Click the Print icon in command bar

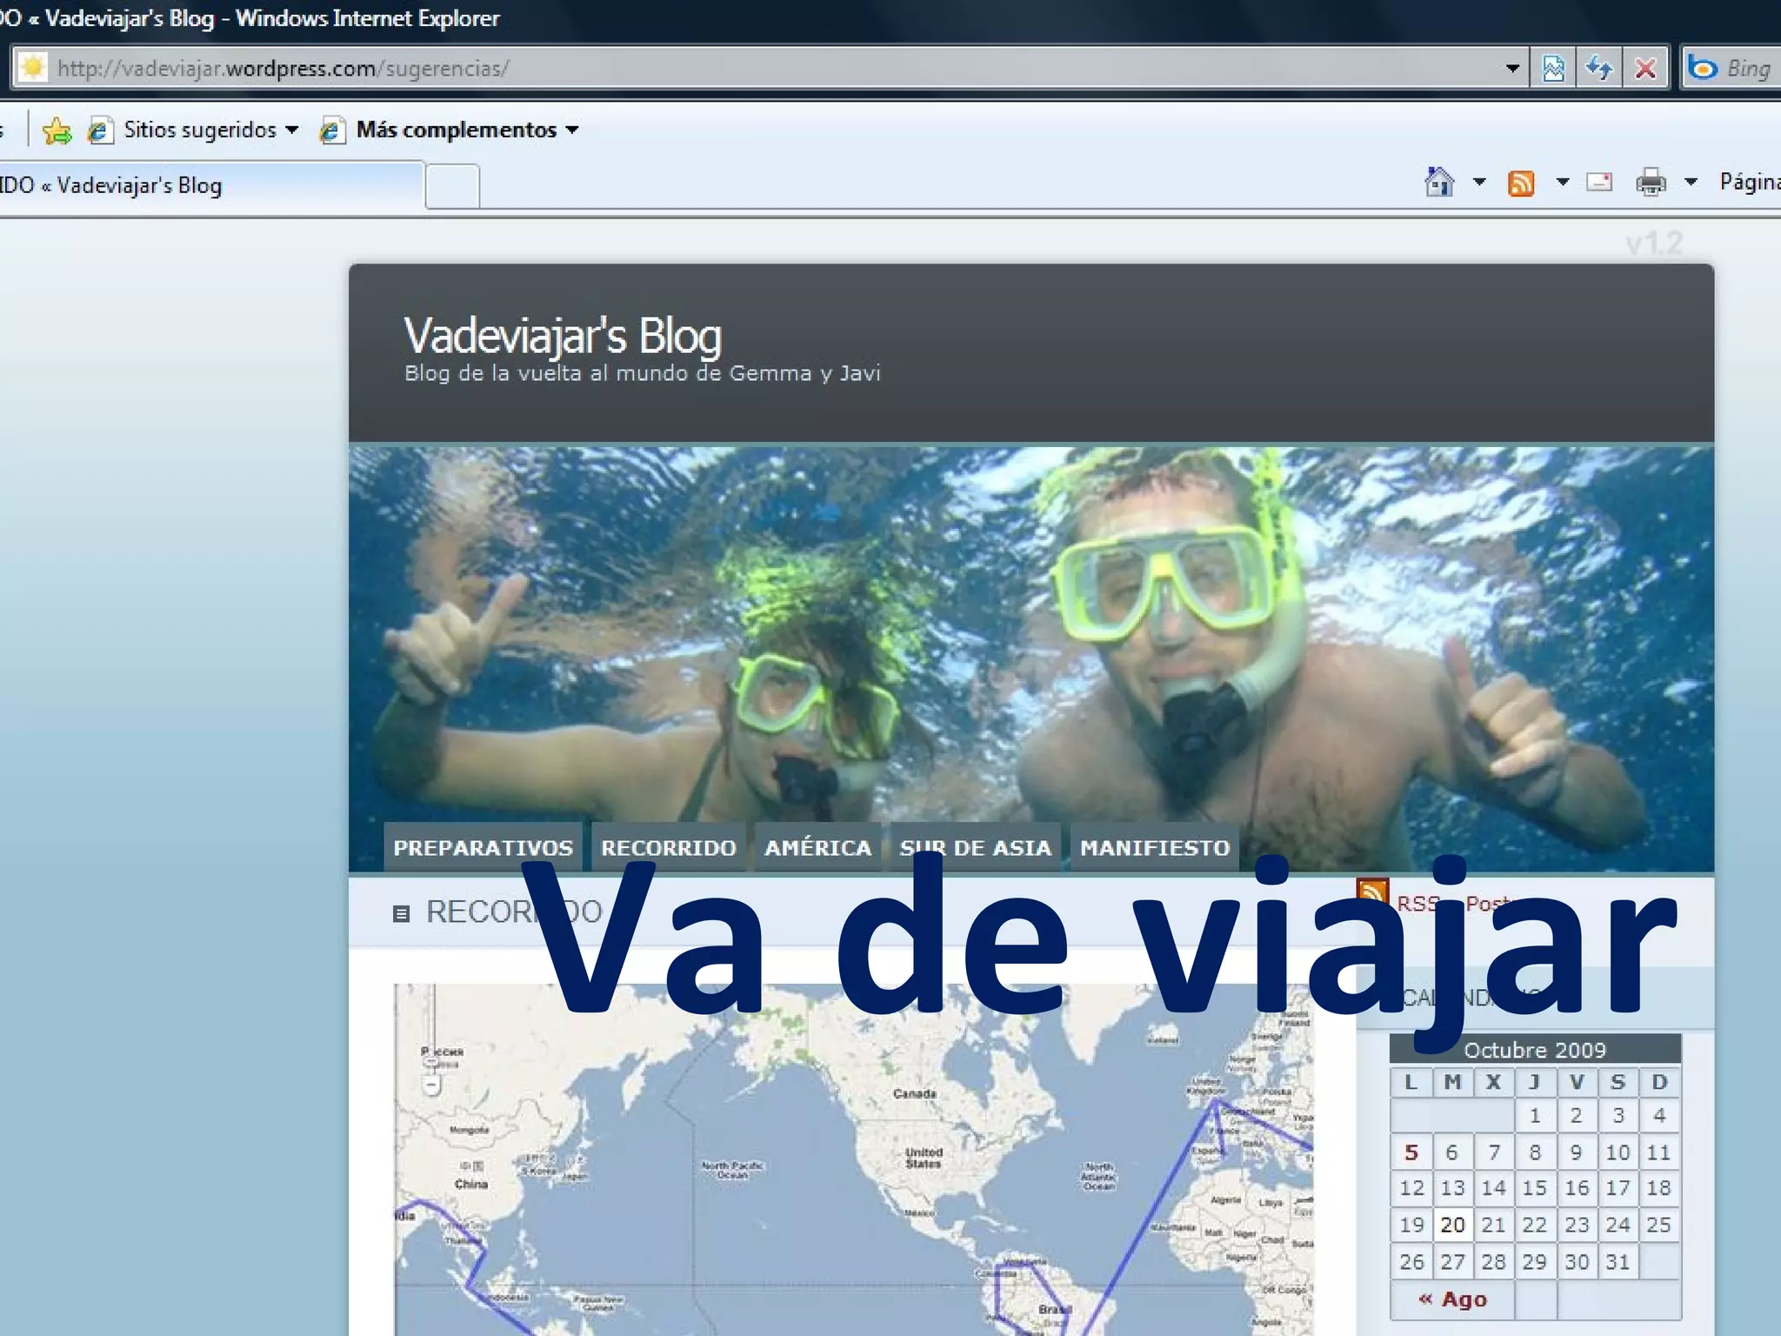1650,183
